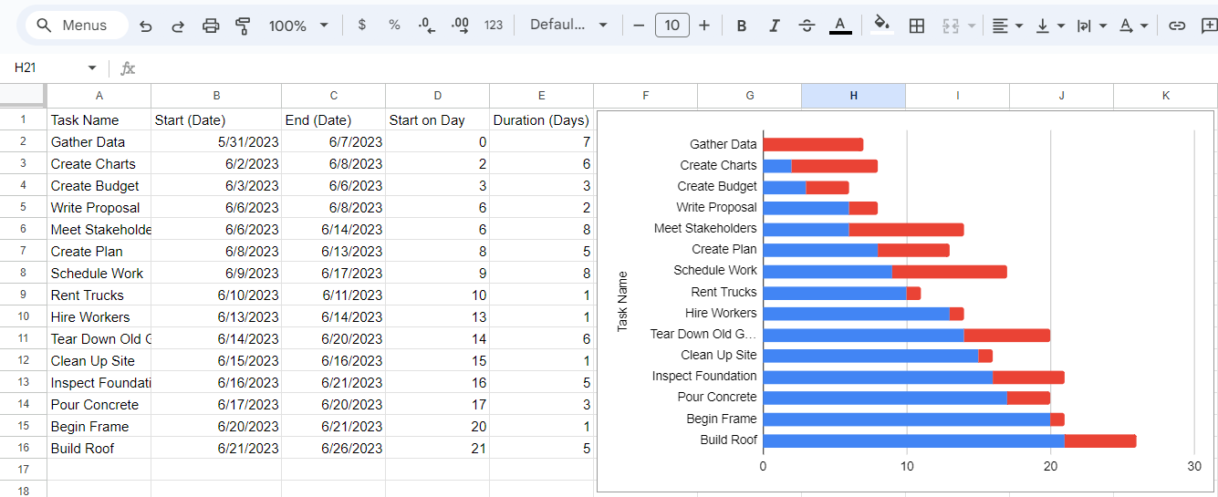This screenshot has width=1218, height=497.
Task: Select row 9 header
Action: tap(23, 295)
